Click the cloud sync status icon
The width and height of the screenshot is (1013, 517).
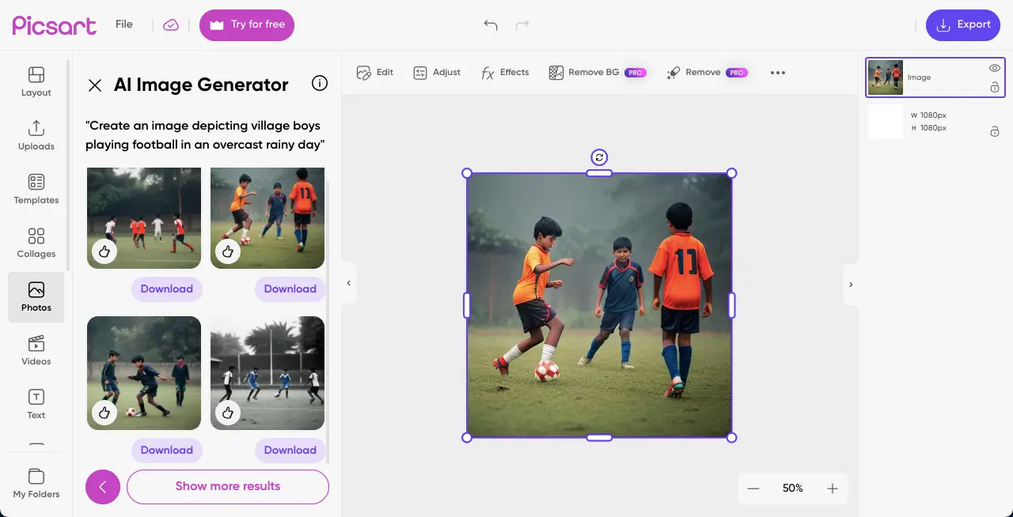pyautogui.click(x=171, y=25)
